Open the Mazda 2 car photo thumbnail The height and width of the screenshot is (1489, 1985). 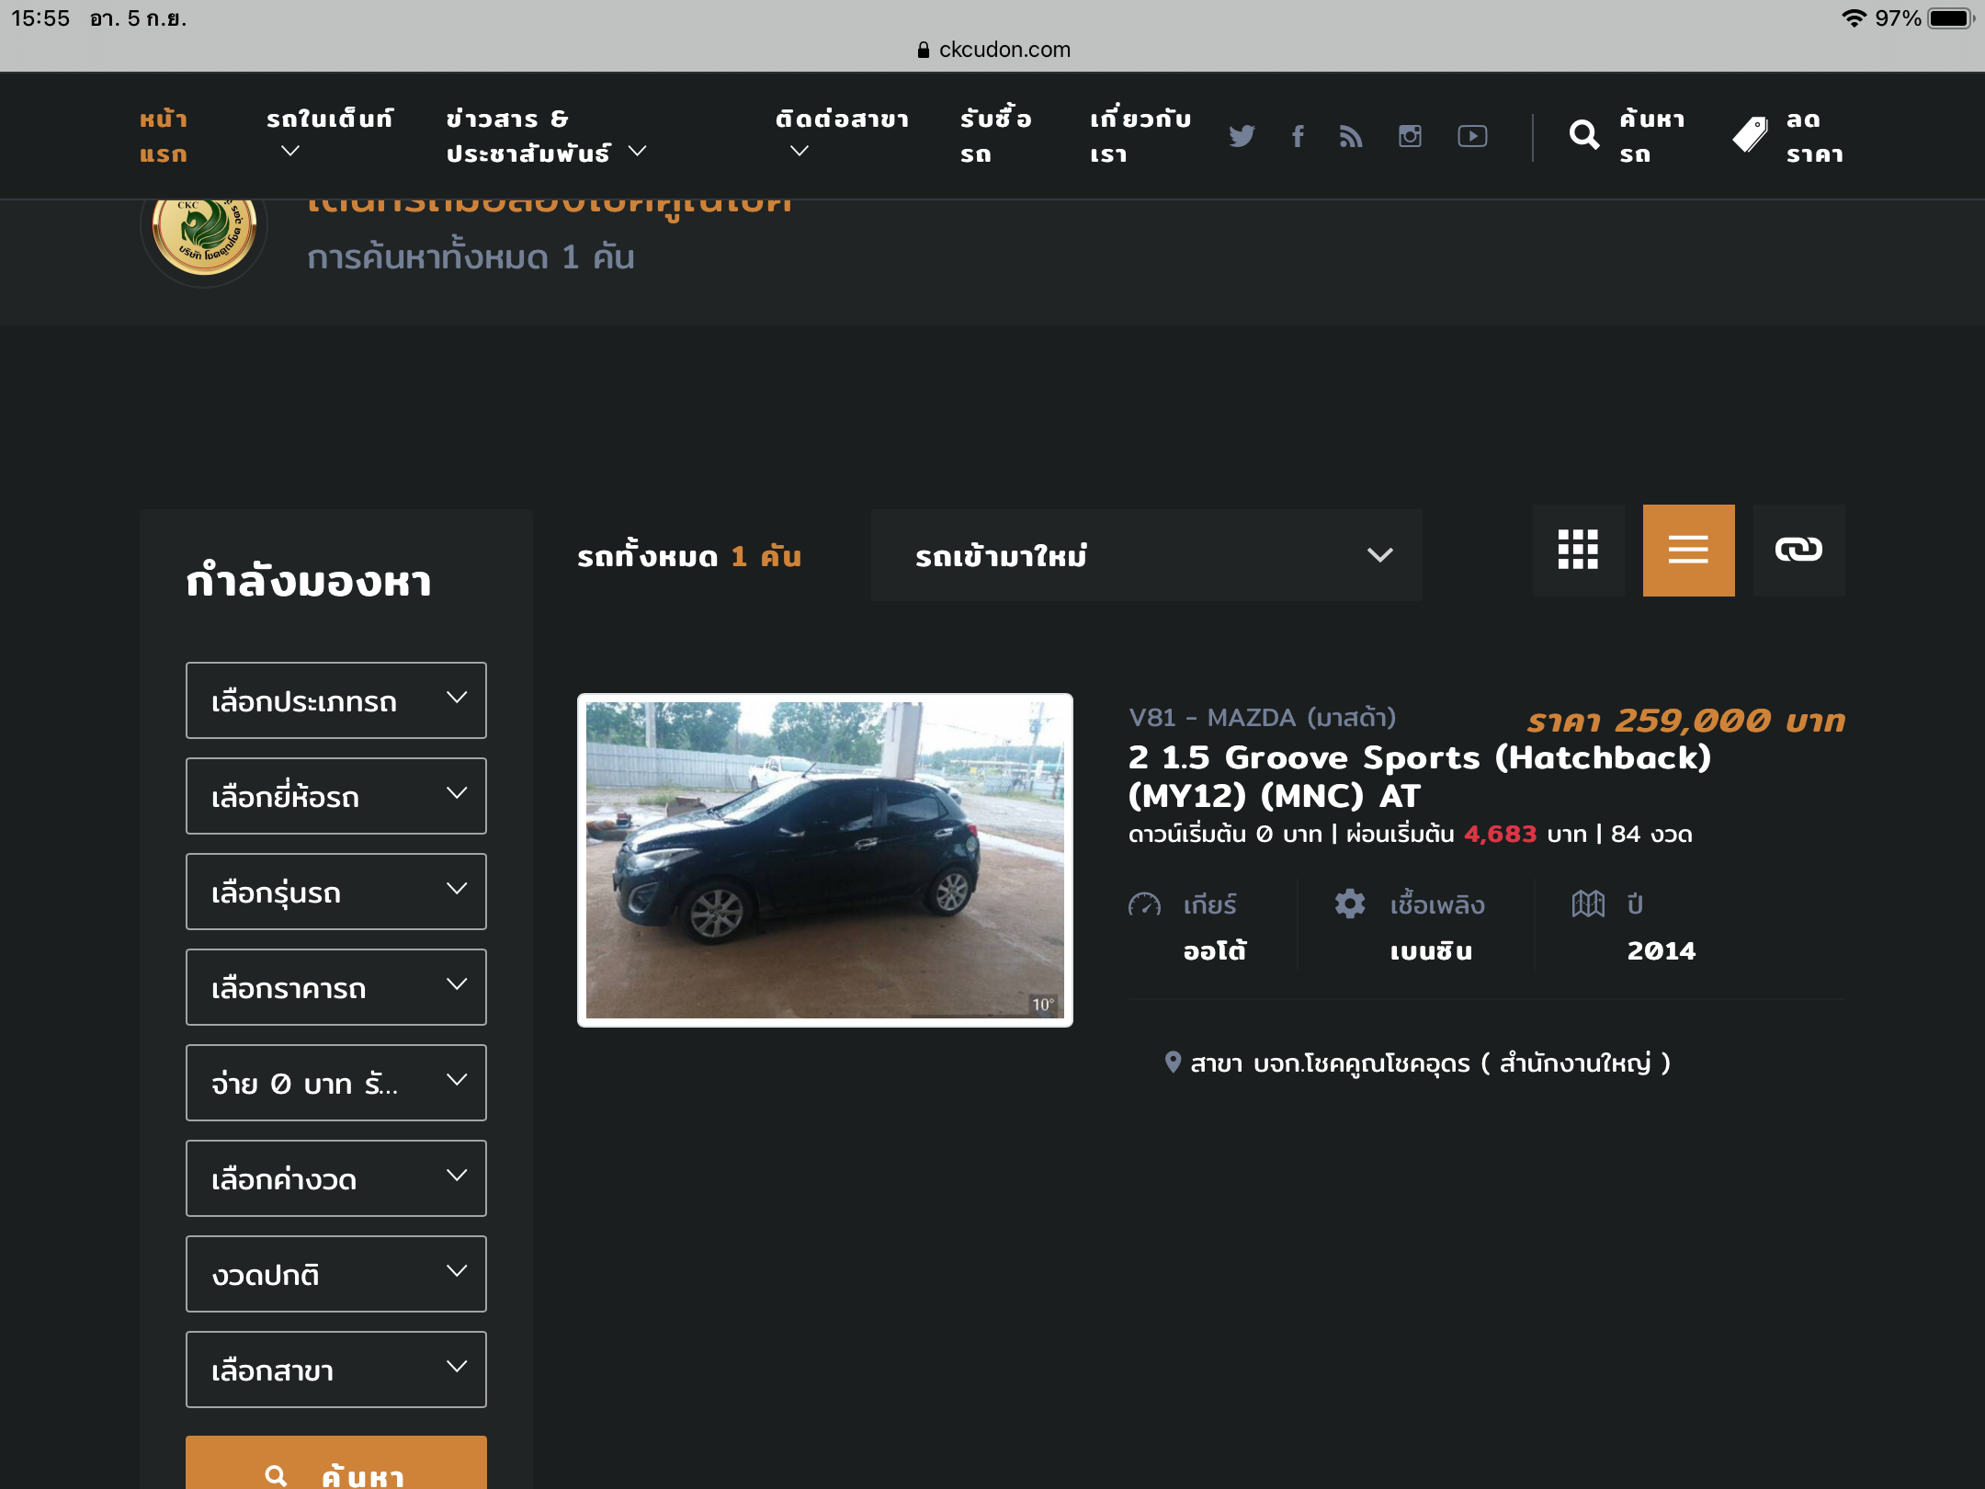pos(824,860)
